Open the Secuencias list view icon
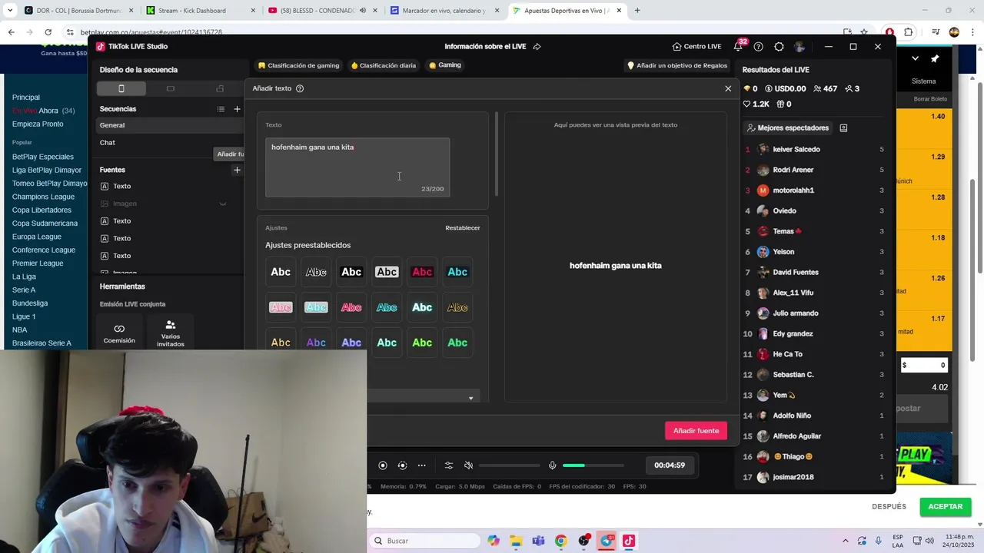 221,109
